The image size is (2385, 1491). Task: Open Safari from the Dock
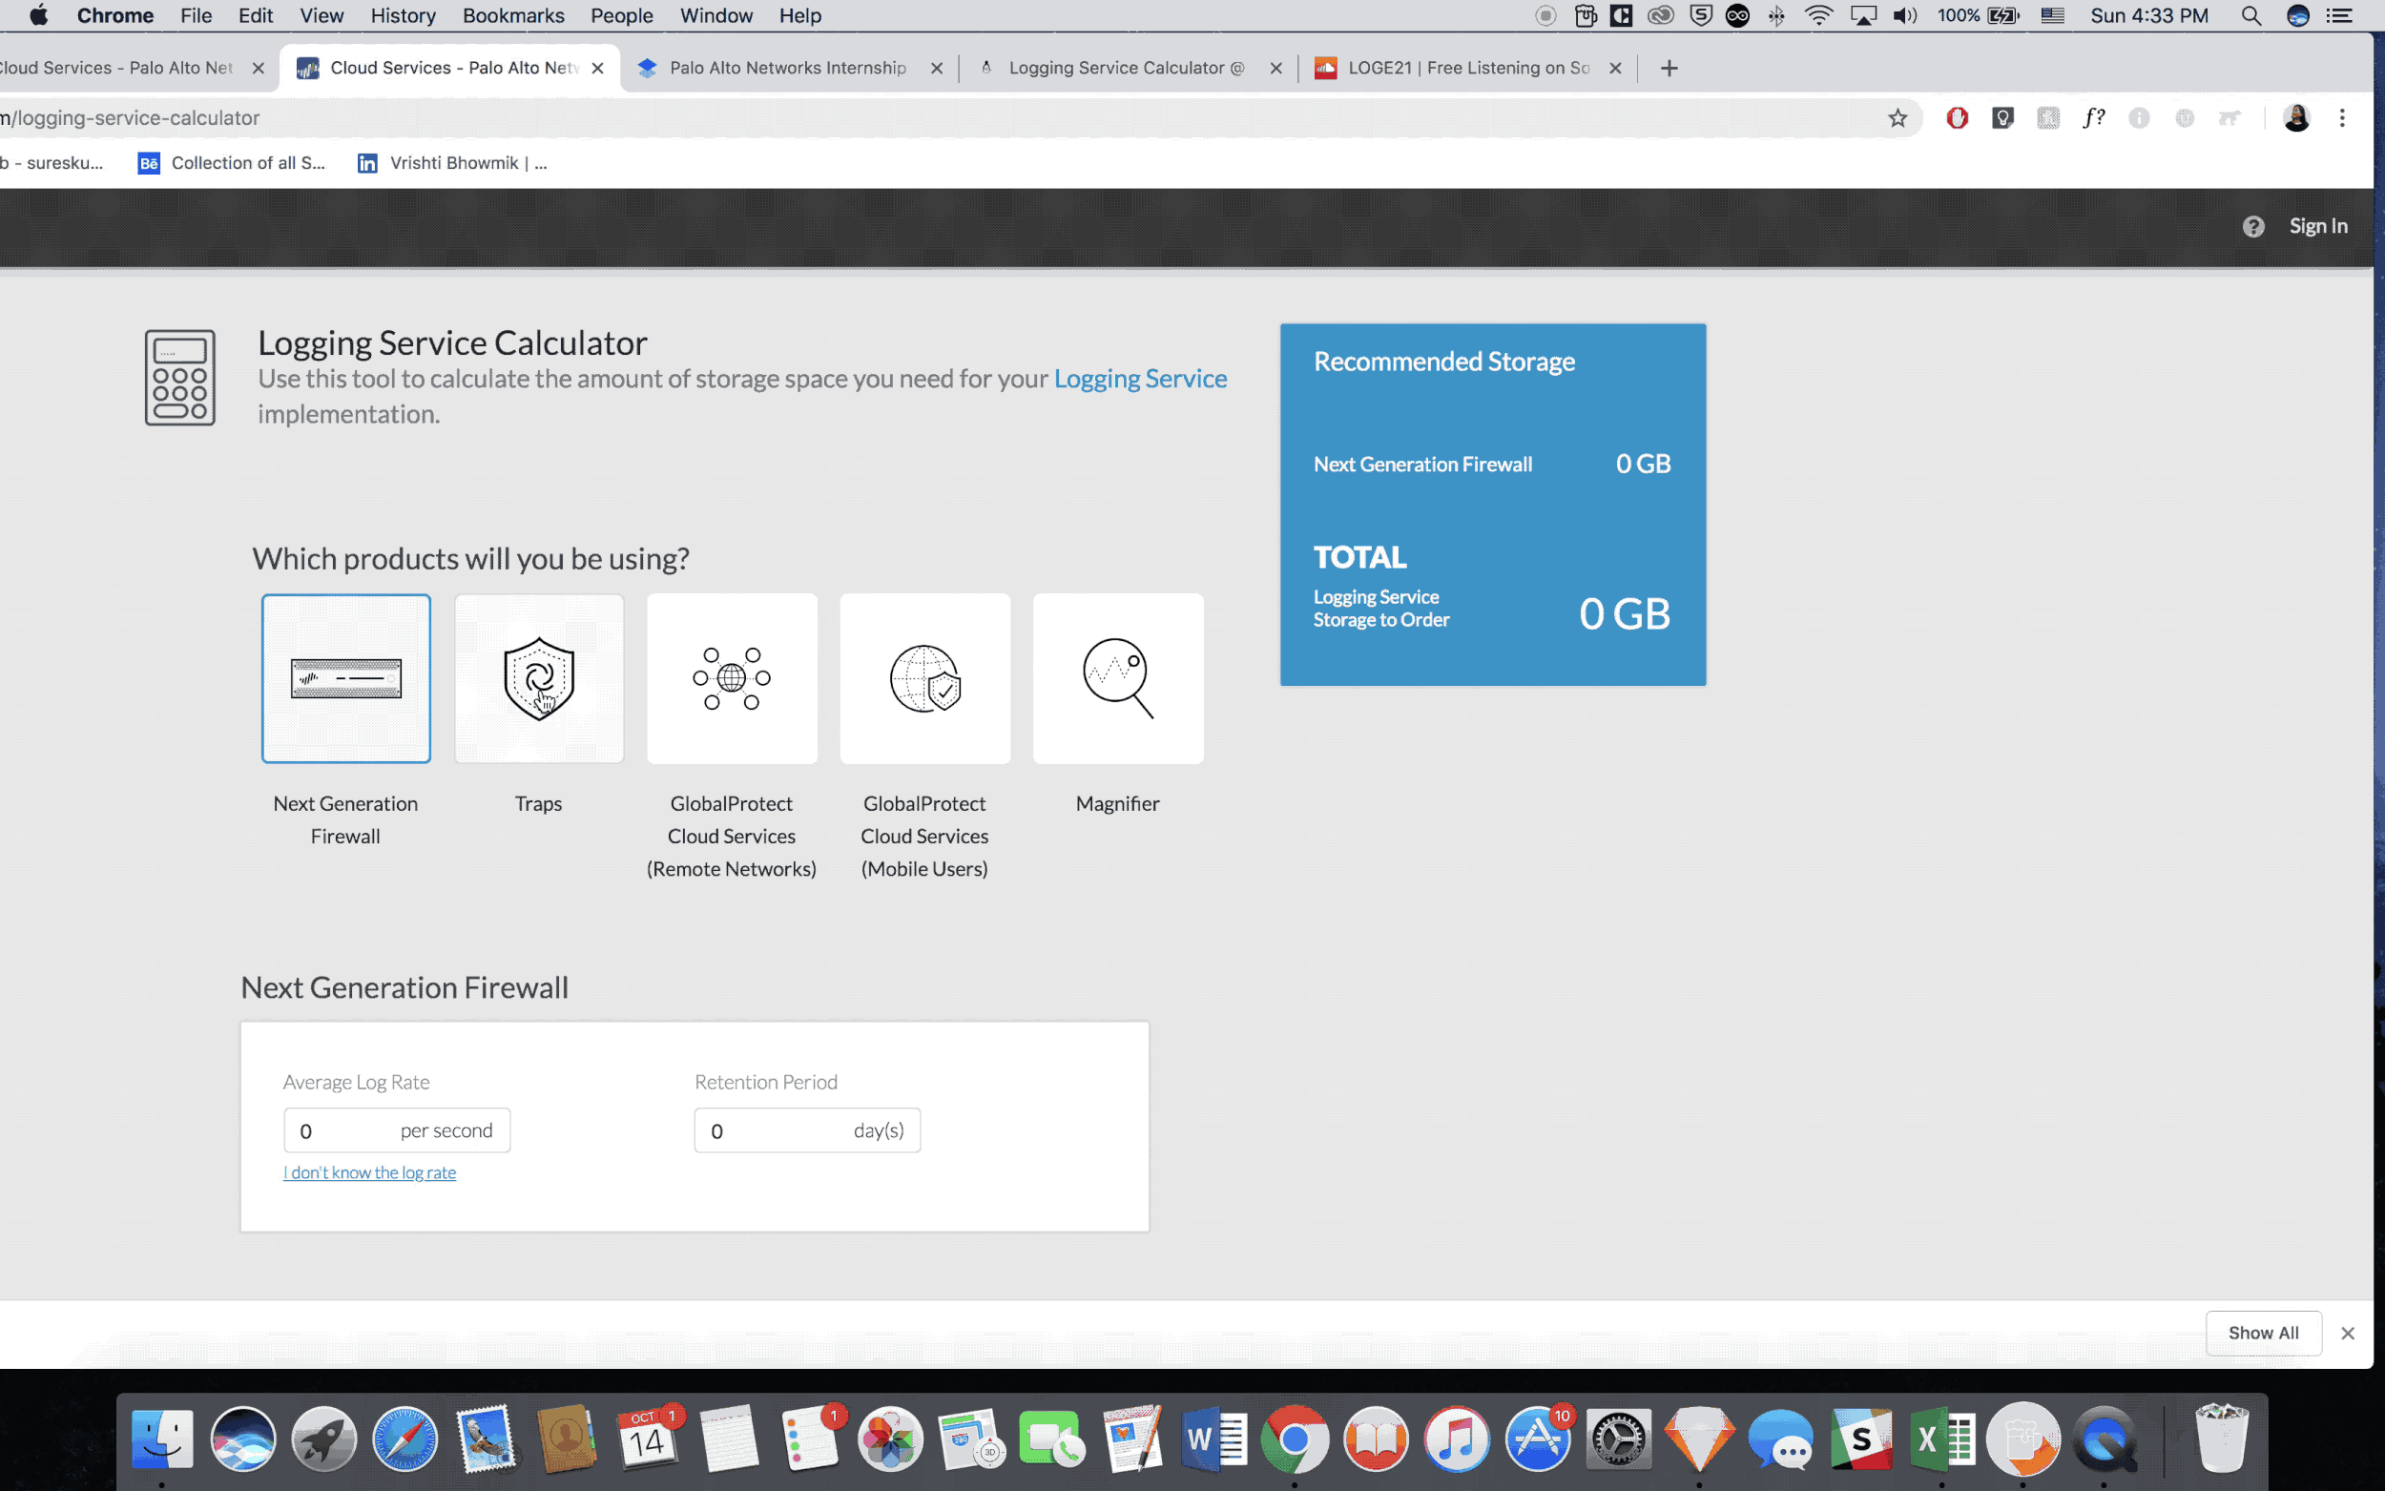405,1439
